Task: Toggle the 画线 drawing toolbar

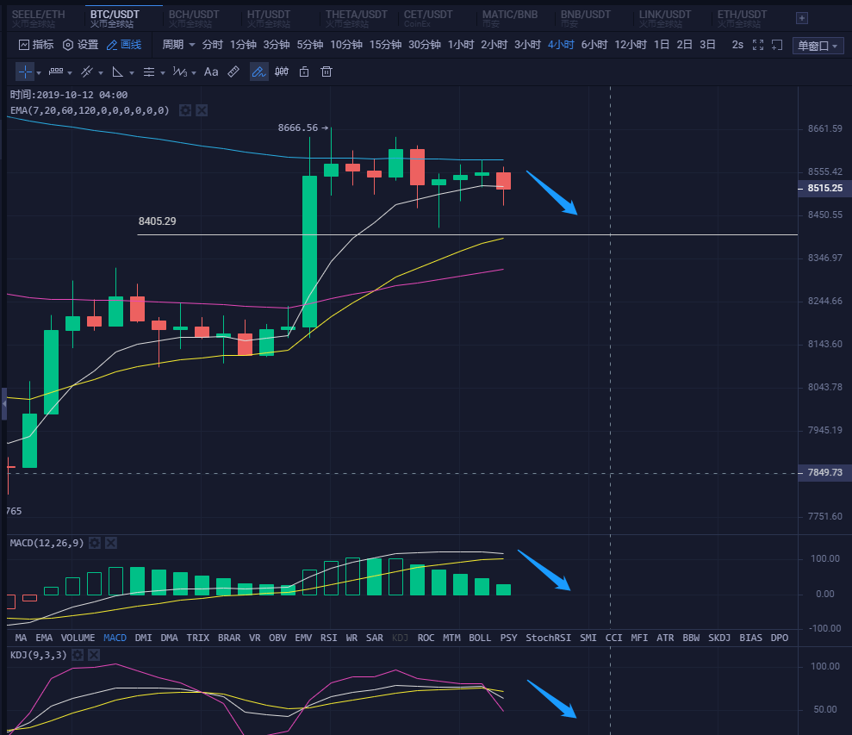Action: pyautogui.click(x=124, y=45)
